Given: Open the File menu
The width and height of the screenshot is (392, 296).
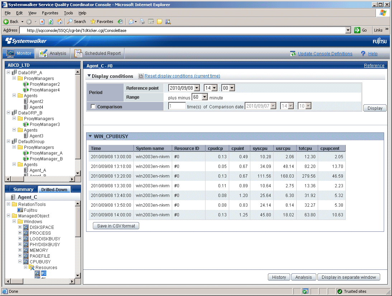Looking at the screenshot, I should click(8, 13).
